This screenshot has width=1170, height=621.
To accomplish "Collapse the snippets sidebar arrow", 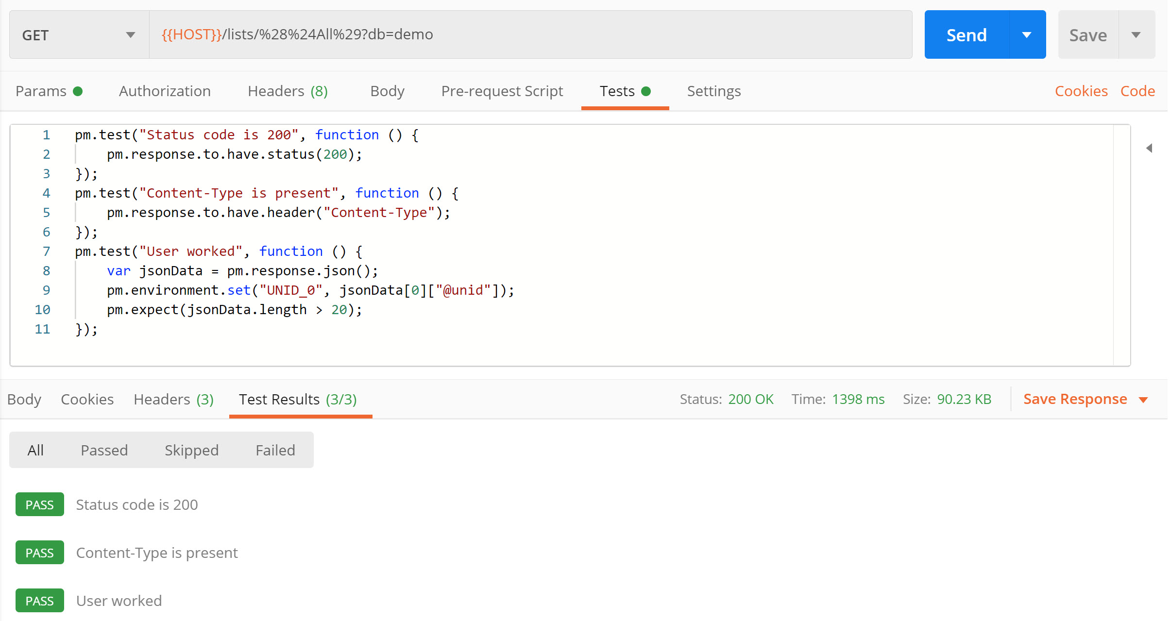I will pyautogui.click(x=1149, y=148).
